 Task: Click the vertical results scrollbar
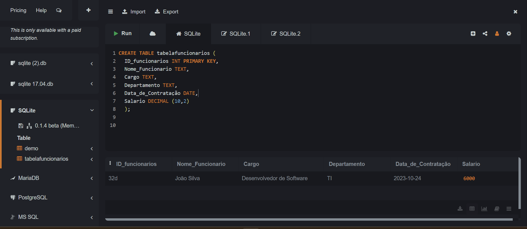pos(519,183)
